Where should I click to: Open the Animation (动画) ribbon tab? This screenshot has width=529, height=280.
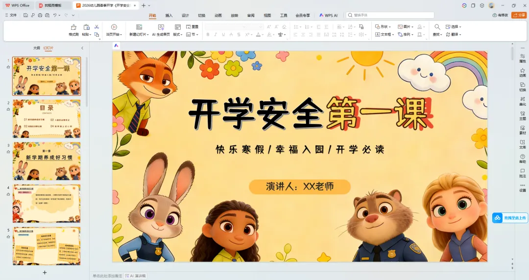[x=218, y=15]
